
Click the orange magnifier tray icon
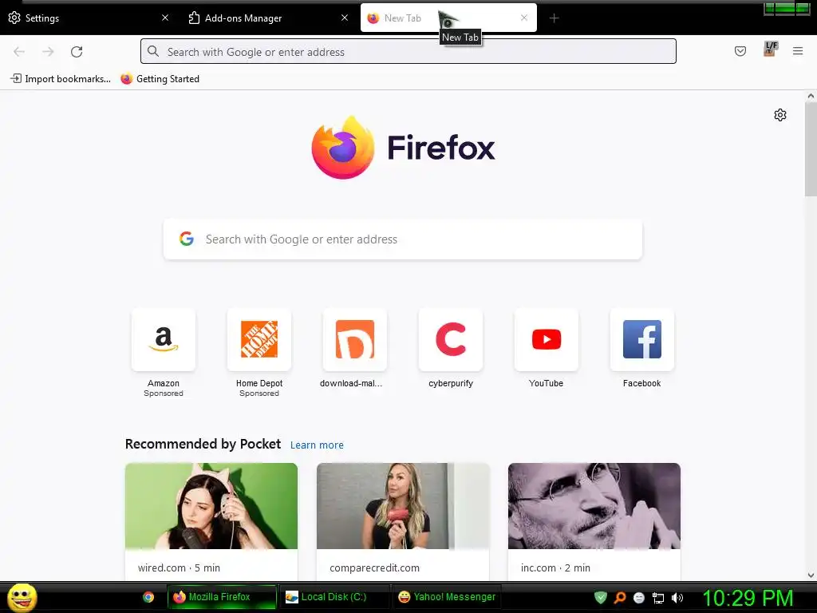tap(620, 598)
